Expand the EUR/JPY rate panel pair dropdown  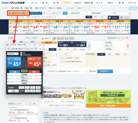[48, 21]
